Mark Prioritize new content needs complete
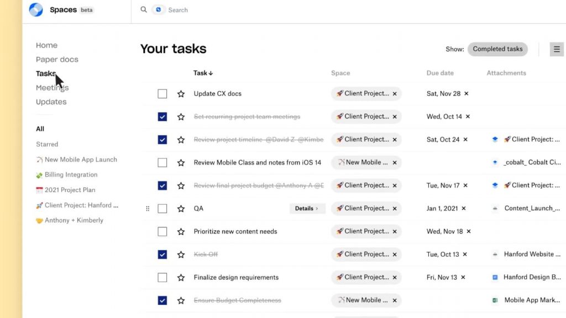This screenshot has width=566, height=318. coord(162,231)
